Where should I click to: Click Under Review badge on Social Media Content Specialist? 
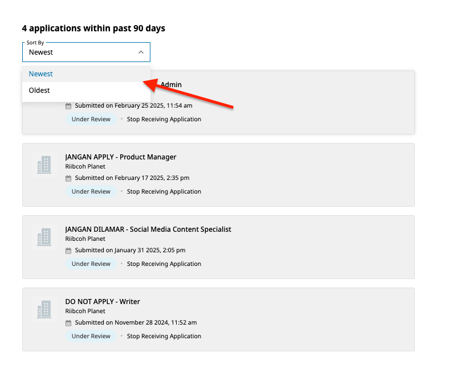coord(91,264)
